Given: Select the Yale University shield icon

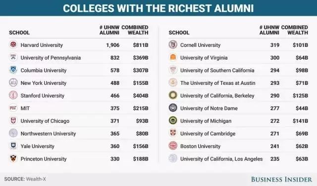Looking at the screenshot, I should (x=13, y=146).
